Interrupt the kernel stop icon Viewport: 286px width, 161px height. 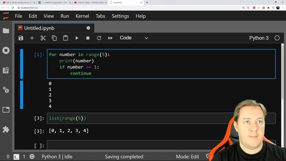[x=88, y=38]
